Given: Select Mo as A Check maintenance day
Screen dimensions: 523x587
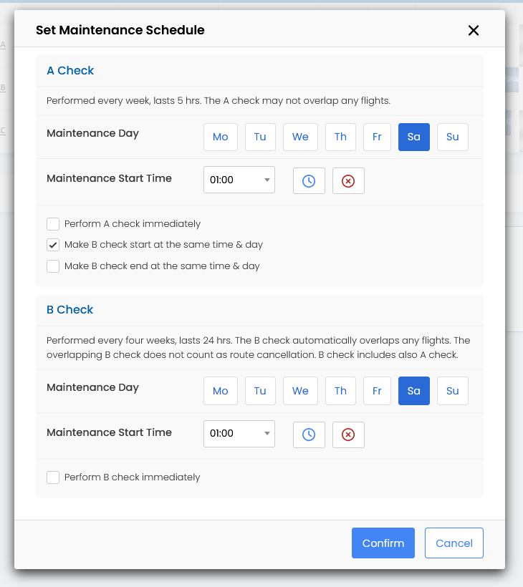Looking at the screenshot, I should tap(221, 137).
